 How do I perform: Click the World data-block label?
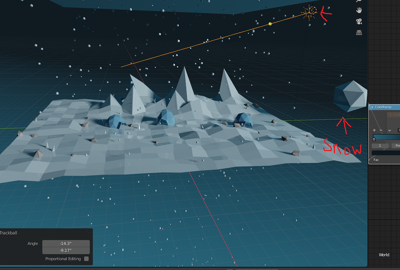coord(384,255)
